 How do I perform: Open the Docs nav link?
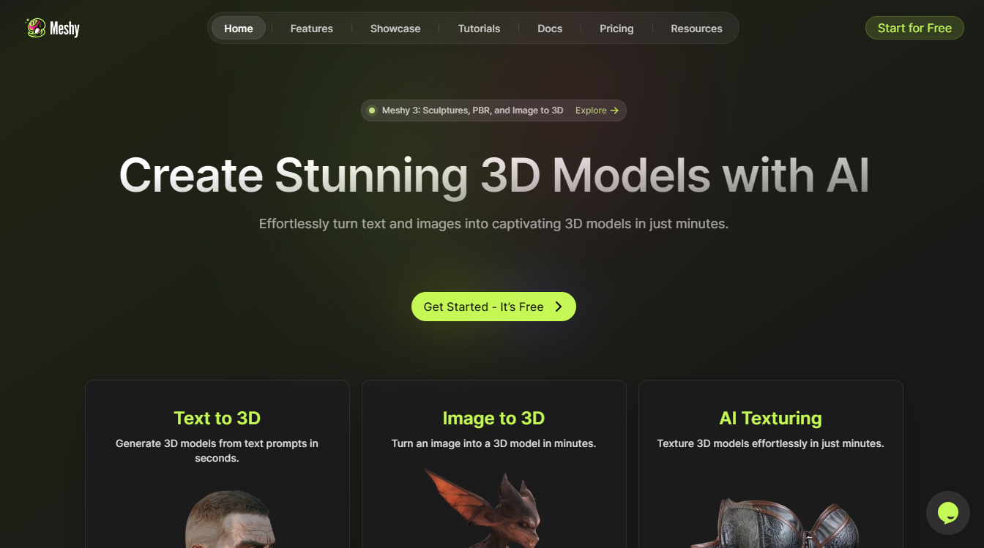550,29
